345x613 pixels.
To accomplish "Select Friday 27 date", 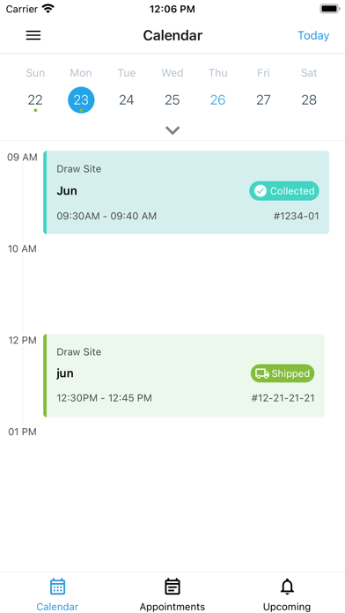I will [263, 100].
